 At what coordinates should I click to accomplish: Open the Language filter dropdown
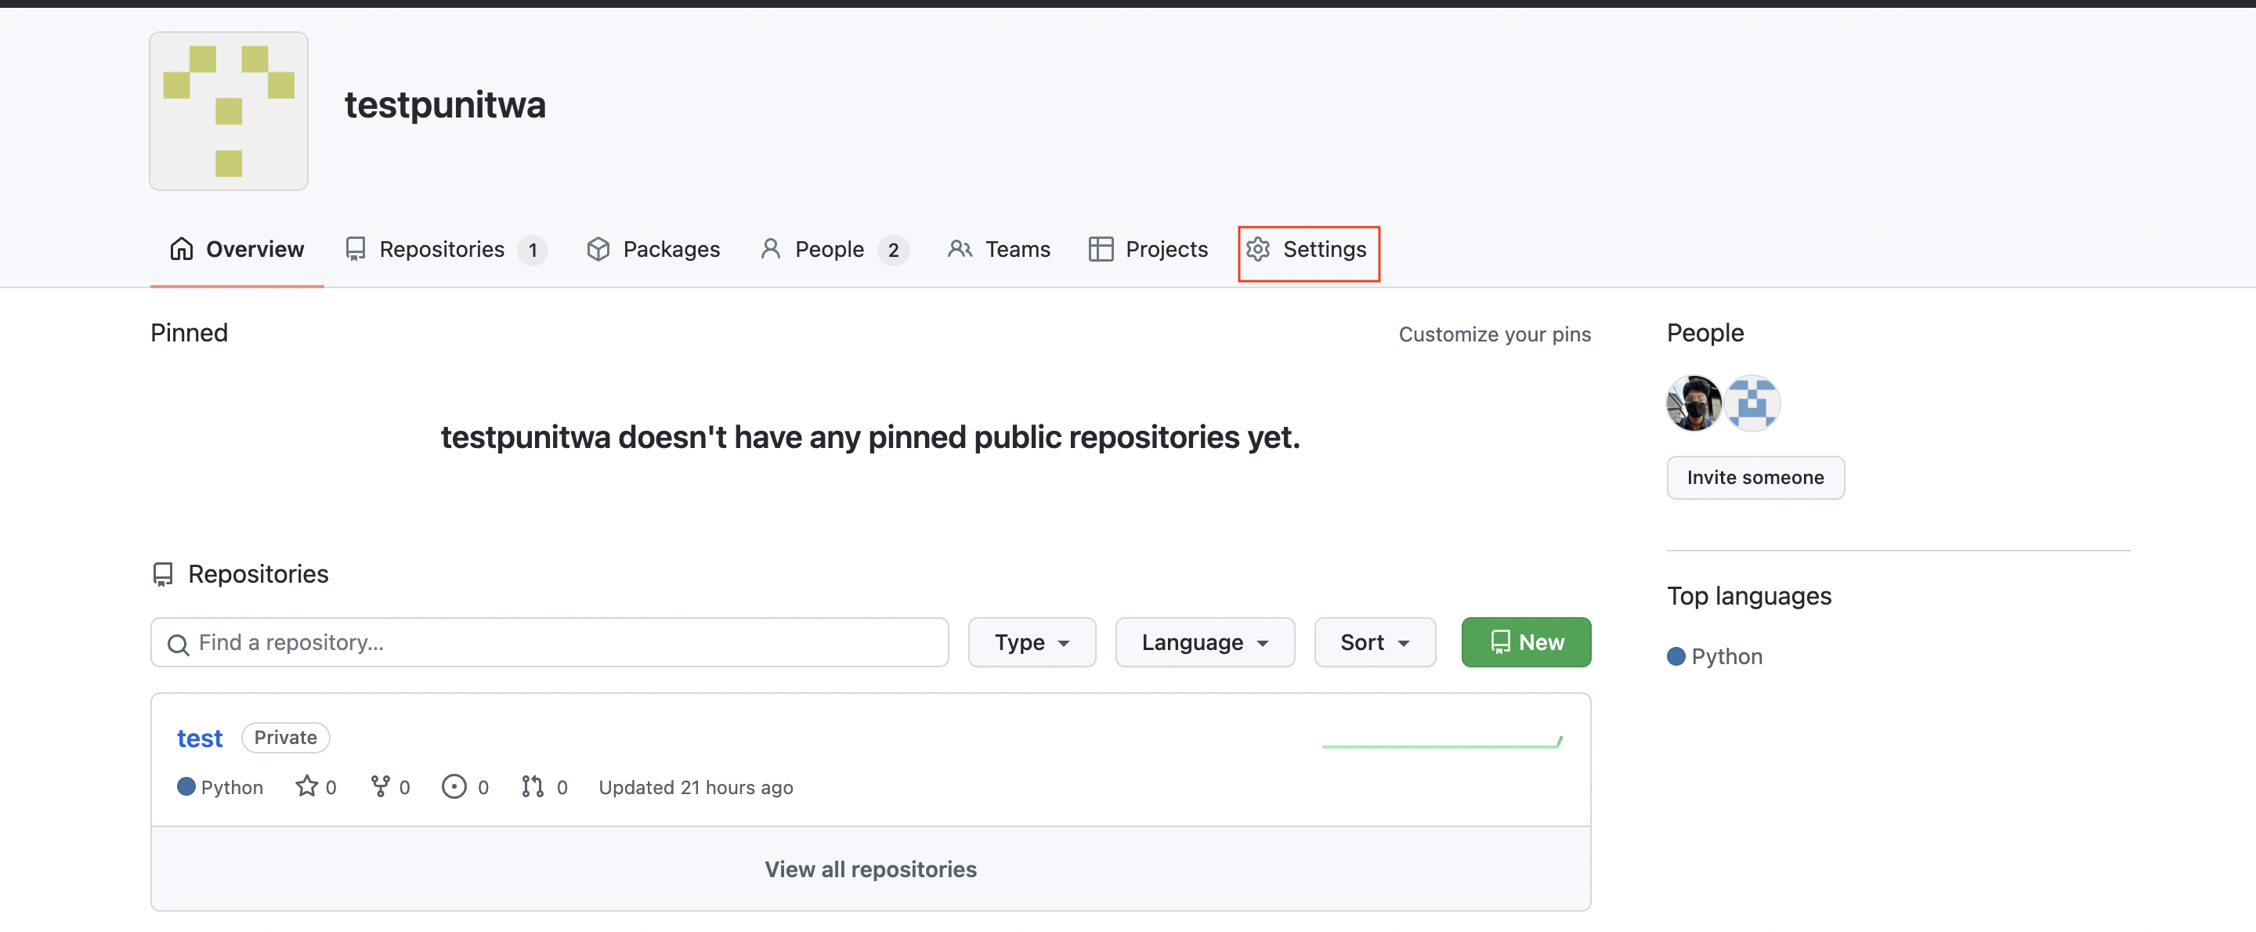pyautogui.click(x=1204, y=642)
